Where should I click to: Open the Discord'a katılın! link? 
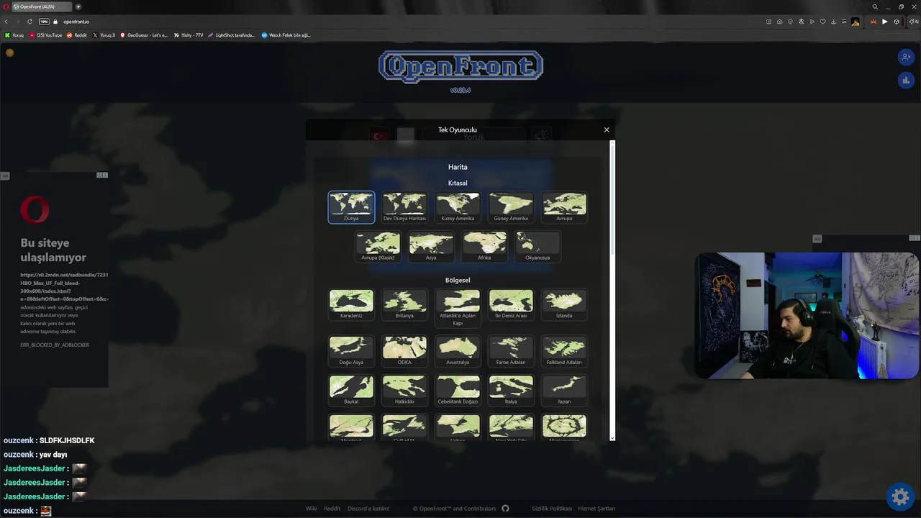368,509
